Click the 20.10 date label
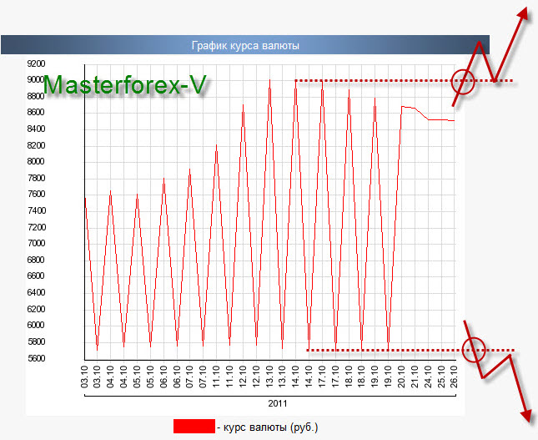Image resolution: width=538 pixels, height=440 pixels. 401,377
